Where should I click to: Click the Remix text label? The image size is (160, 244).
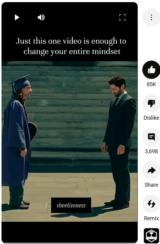click(x=151, y=218)
